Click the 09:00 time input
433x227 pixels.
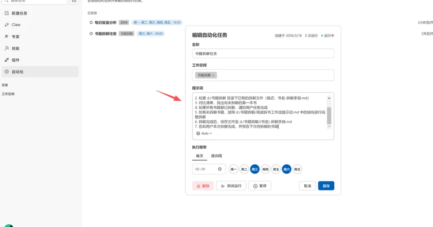(x=208, y=169)
